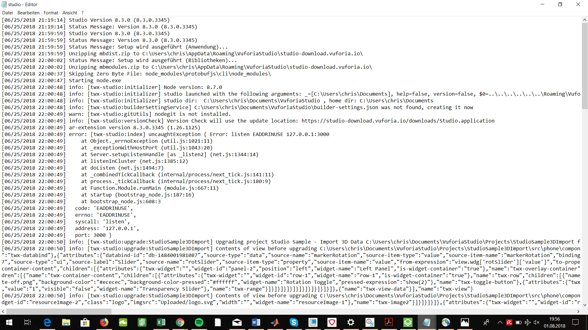588x330 pixels.
Task: Click the horizontal scrollbar right arrow
Action: 578,311
